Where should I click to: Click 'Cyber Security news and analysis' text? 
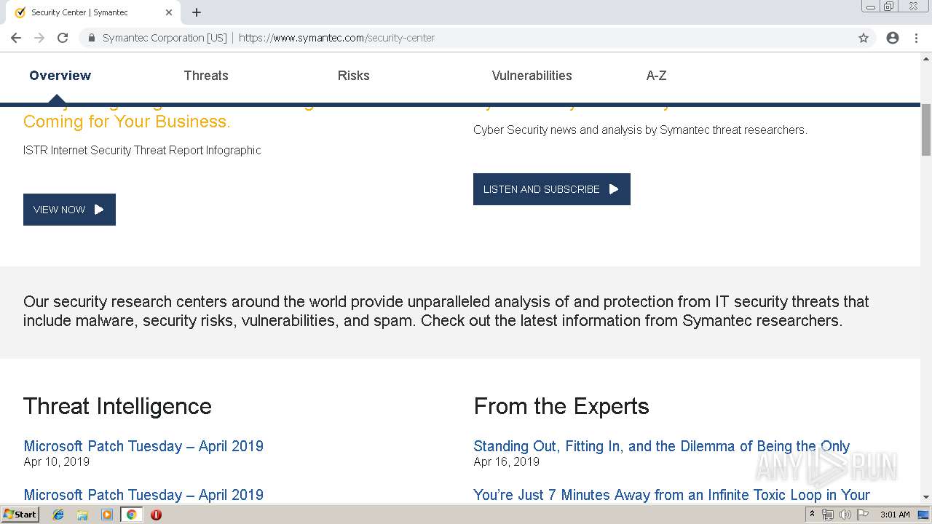pyautogui.click(x=640, y=130)
